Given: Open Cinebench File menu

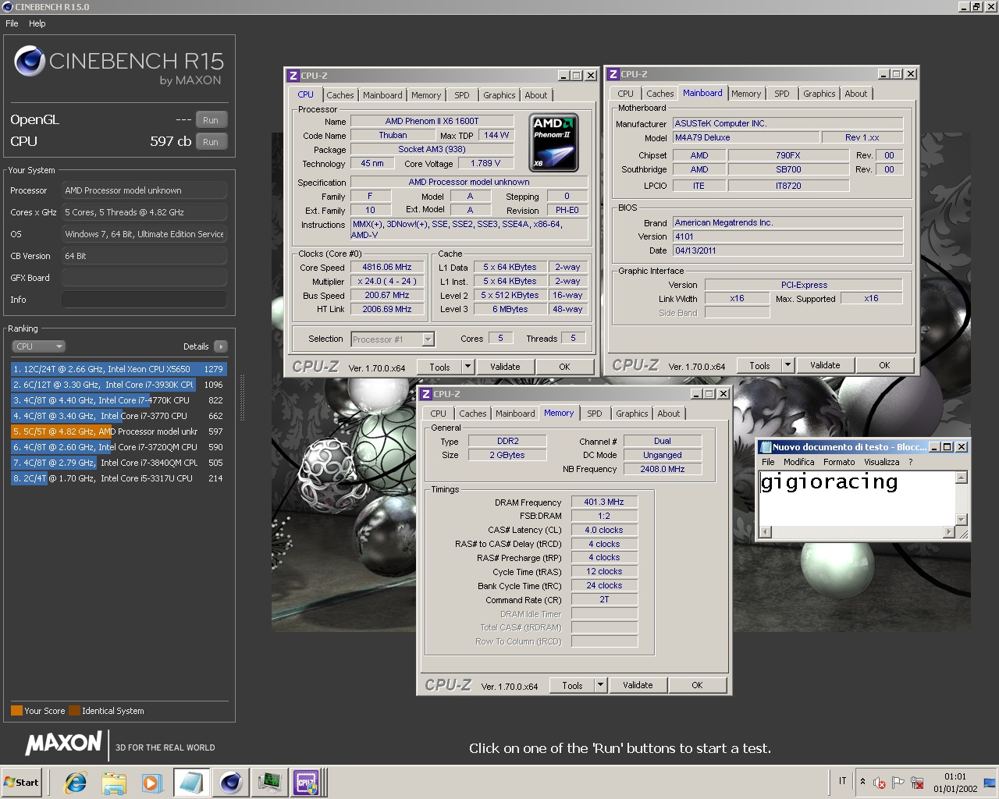Looking at the screenshot, I should point(12,23).
